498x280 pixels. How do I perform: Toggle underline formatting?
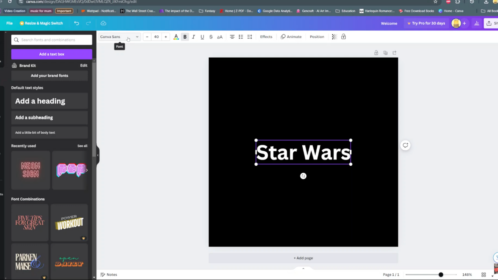202,37
